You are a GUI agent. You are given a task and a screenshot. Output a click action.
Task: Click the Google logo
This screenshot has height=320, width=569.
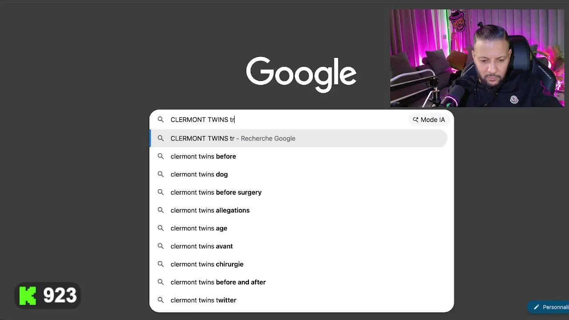[x=301, y=74]
